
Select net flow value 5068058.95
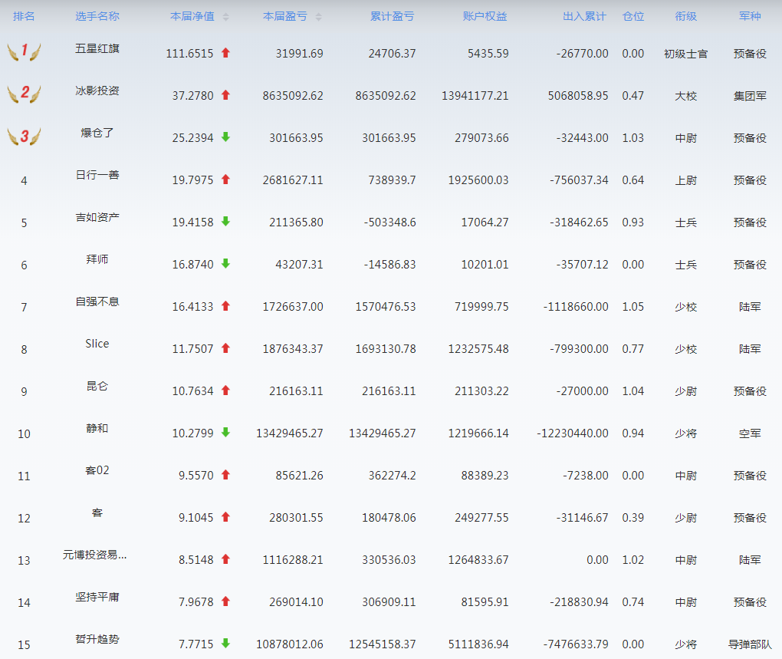[x=579, y=96]
